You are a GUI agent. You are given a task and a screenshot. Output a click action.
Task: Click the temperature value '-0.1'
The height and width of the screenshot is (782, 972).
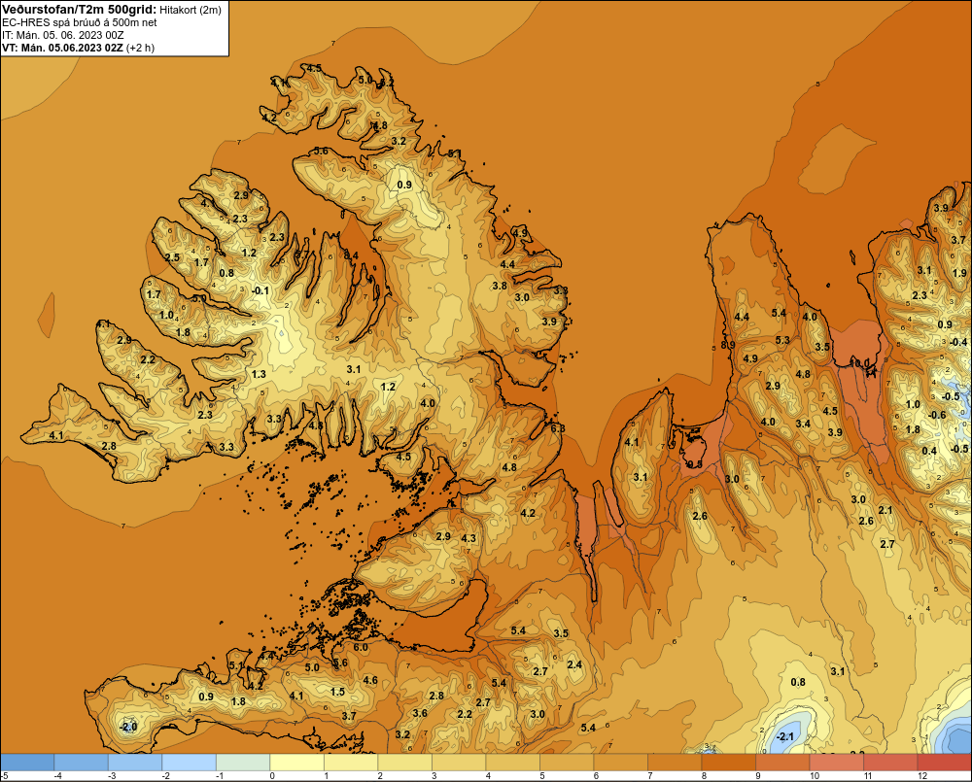(260, 290)
